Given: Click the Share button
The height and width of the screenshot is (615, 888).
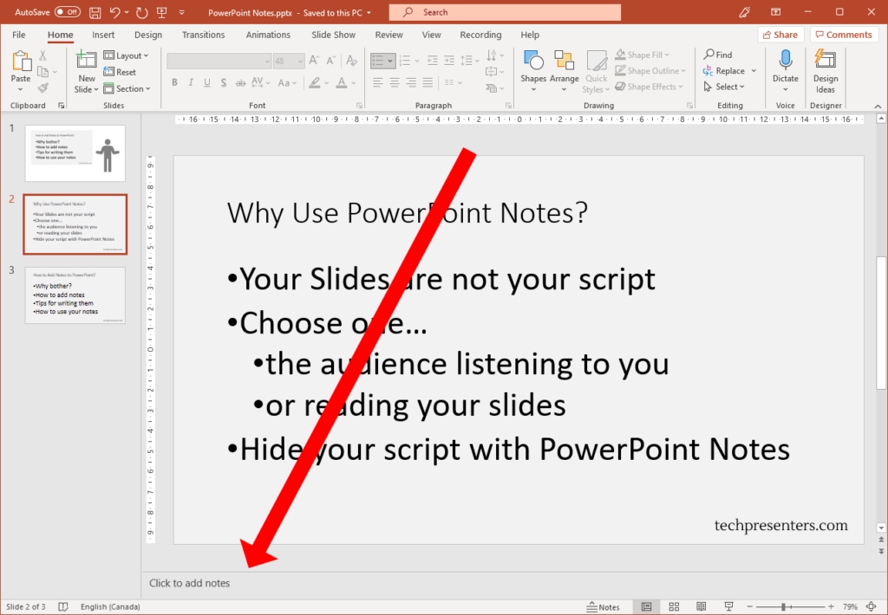Looking at the screenshot, I should point(780,35).
